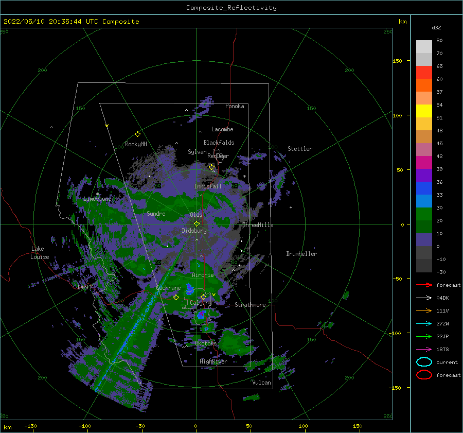The width and height of the screenshot is (463, 433).
Task: Click the 04DK legend label text
Action: (x=442, y=298)
